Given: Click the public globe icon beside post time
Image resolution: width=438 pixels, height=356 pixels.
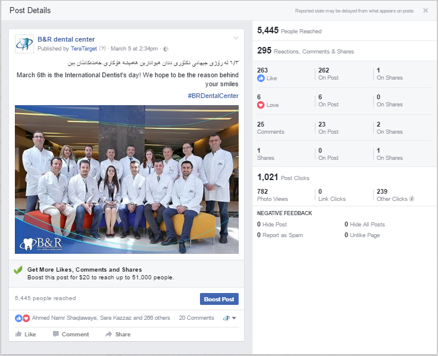Looking at the screenshot, I should (x=165, y=49).
